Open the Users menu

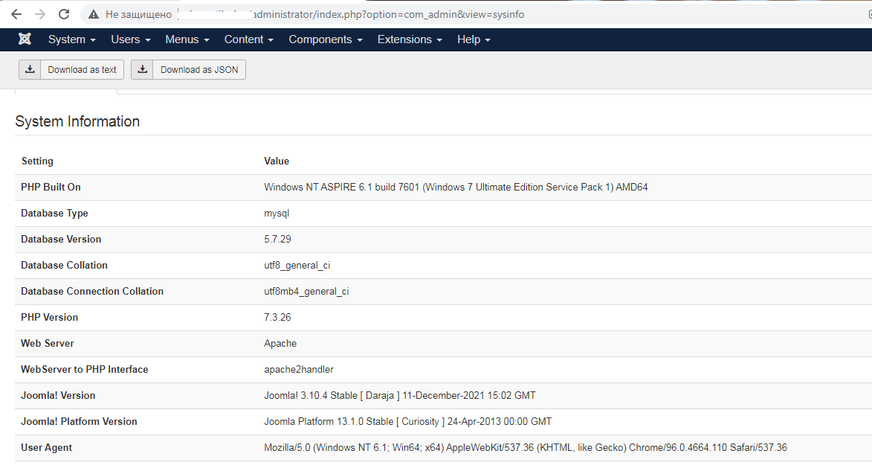tap(131, 39)
